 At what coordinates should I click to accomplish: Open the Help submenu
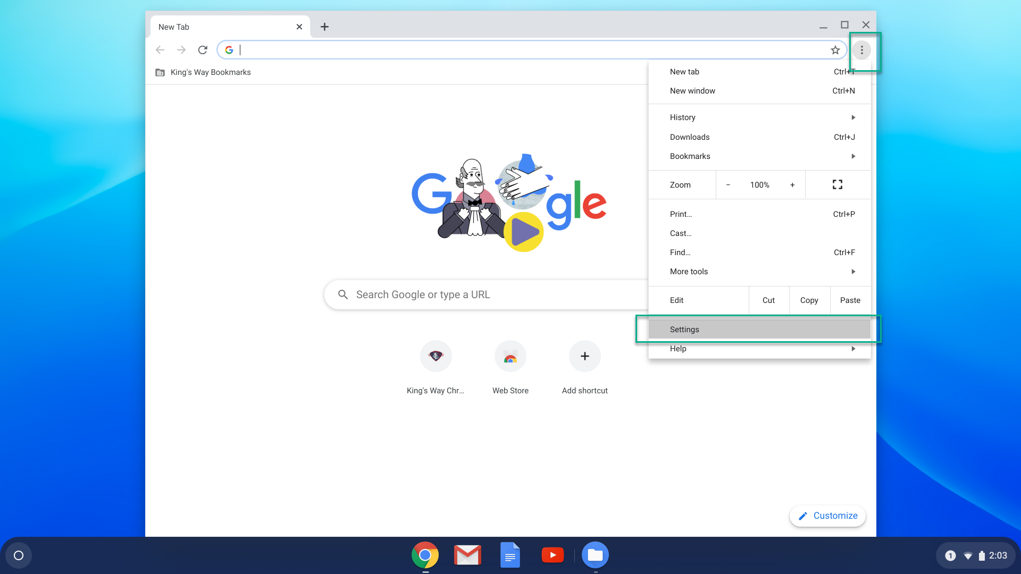tap(760, 349)
